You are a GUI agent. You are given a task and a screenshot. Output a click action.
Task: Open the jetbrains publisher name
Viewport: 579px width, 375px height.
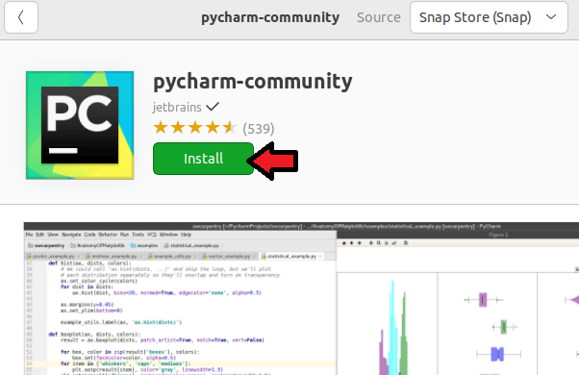click(x=177, y=107)
